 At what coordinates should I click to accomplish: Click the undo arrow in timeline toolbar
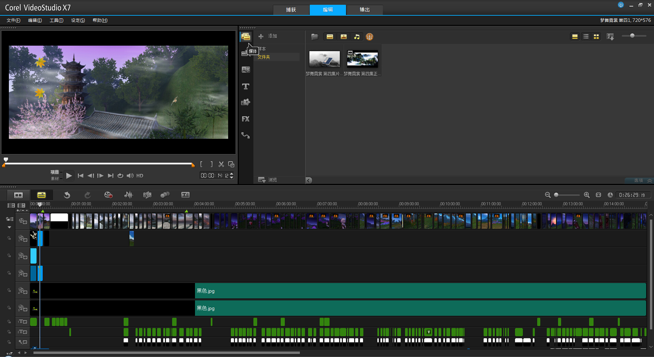[67, 195]
